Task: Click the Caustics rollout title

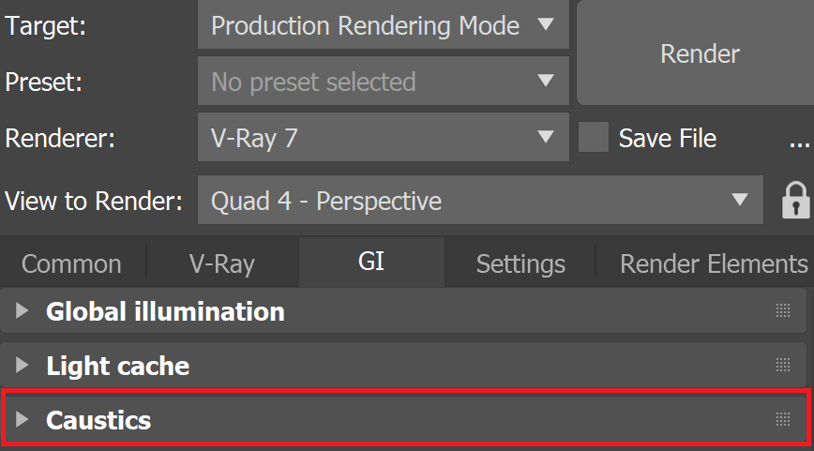Action: pos(98,420)
